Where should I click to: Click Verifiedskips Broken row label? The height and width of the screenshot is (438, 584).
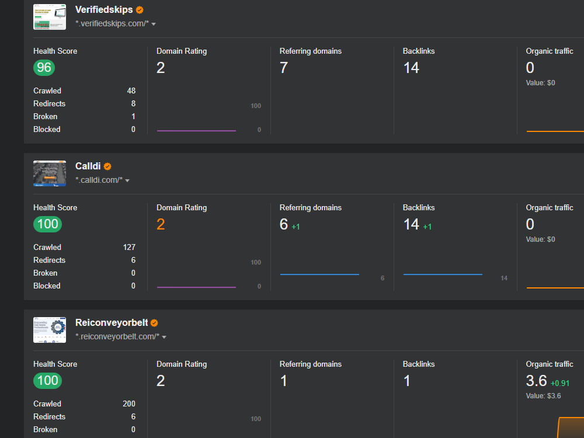tap(45, 117)
